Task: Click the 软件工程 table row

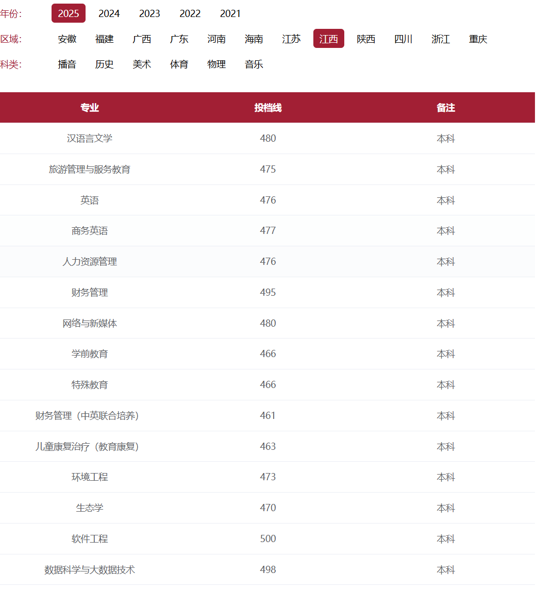Action: point(268,538)
